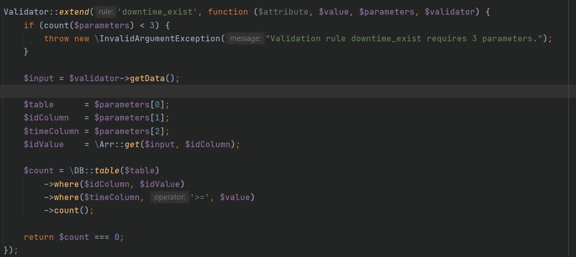Click the 'rule:' inlay hint
The height and width of the screenshot is (257, 576).
click(x=106, y=12)
